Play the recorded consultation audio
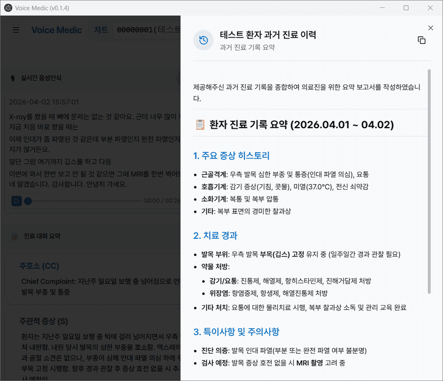This screenshot has height=381, width=443. click(17, 201)
